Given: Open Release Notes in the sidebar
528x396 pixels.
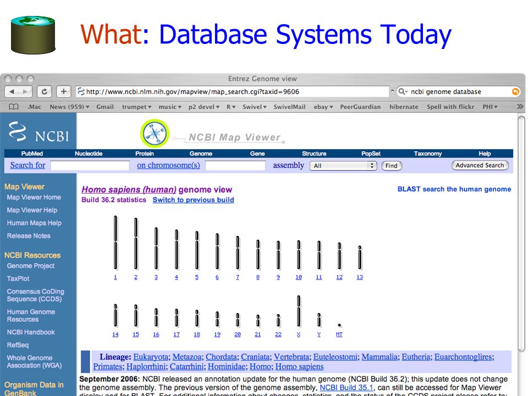Looking at the screenshot, I should 29,236.
